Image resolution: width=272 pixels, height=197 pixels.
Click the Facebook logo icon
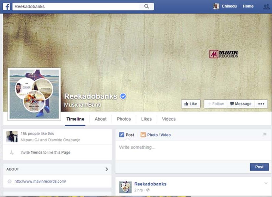pos(6,6)
